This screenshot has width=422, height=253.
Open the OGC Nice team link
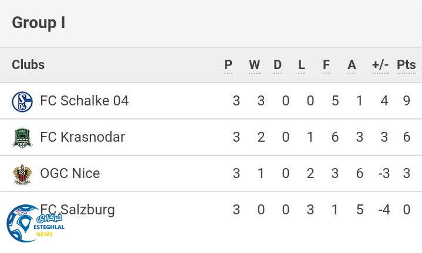pos(70,173)
